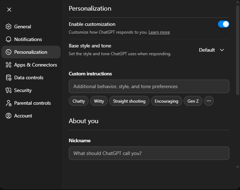Click the Notifications bell icon
This screenshot has height=190, width=240.
(9, 39)
